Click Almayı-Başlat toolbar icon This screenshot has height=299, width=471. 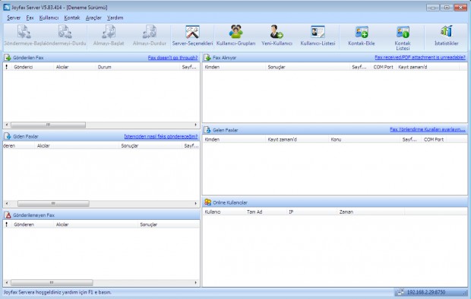coord(109,32)
